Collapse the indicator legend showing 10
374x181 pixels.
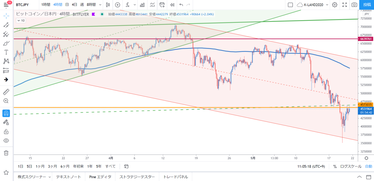[x=21, y=20]
